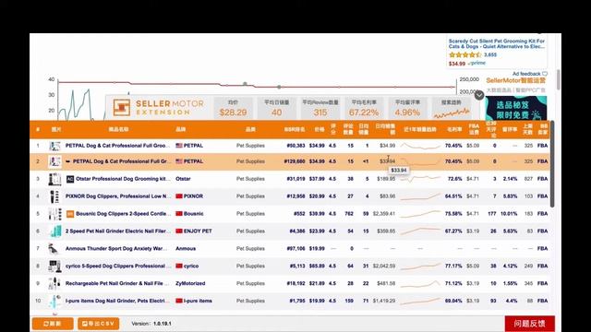This screenshot has height=332, width=591.
Task: Open Rechargeable Pet Nail Grinder & Nail File title
Action: (x=117, y=283)
